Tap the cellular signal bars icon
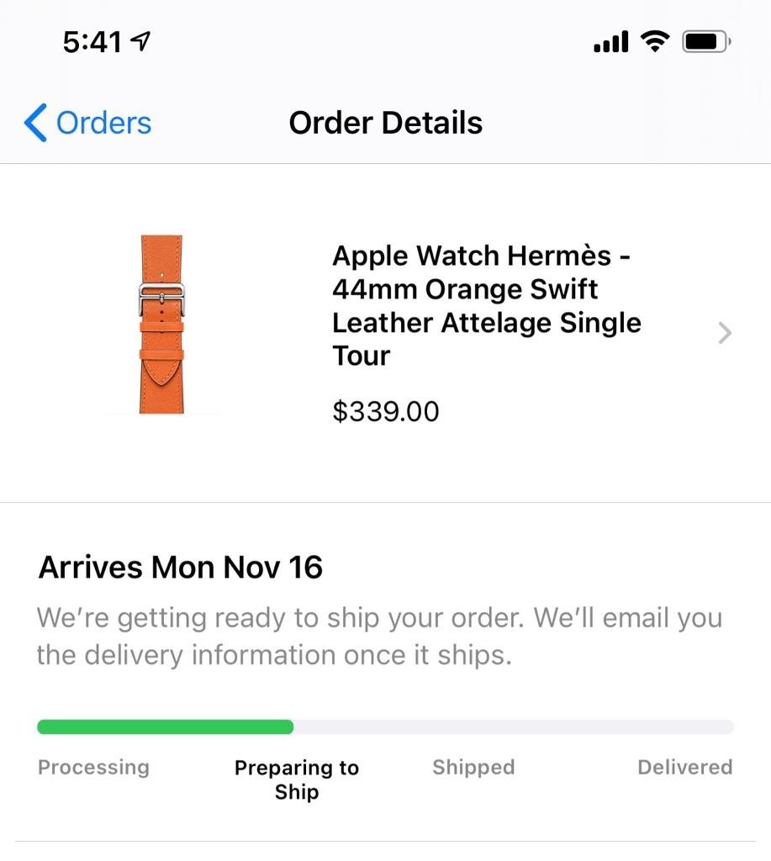Image resolution: width=771 pixels, height=861 pixels. (x=611, y=42)
